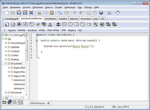Viewport: 150px width, 110px height.
Task: Expand the Downloads folder
Action: (6, 93)
